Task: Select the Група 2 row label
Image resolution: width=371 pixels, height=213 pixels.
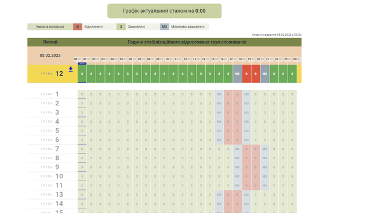Action: pyautogui.click(x=50, y=103)
